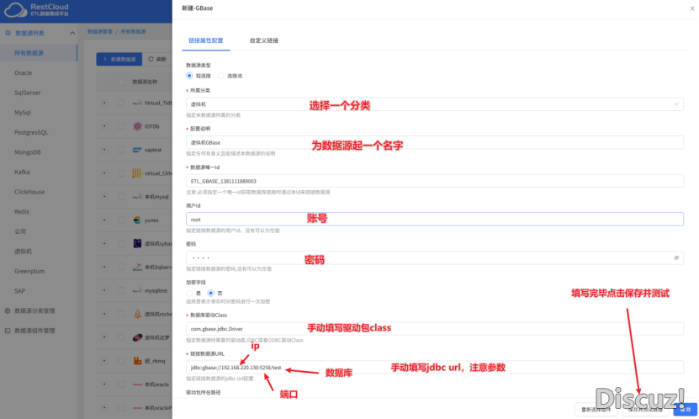Tick the checkbox for mysqltest row
The image size is (699, 419).
(x=121, y=290)
